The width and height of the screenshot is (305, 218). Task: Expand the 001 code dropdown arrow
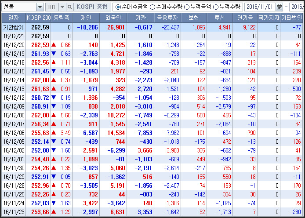click(62, 7)
